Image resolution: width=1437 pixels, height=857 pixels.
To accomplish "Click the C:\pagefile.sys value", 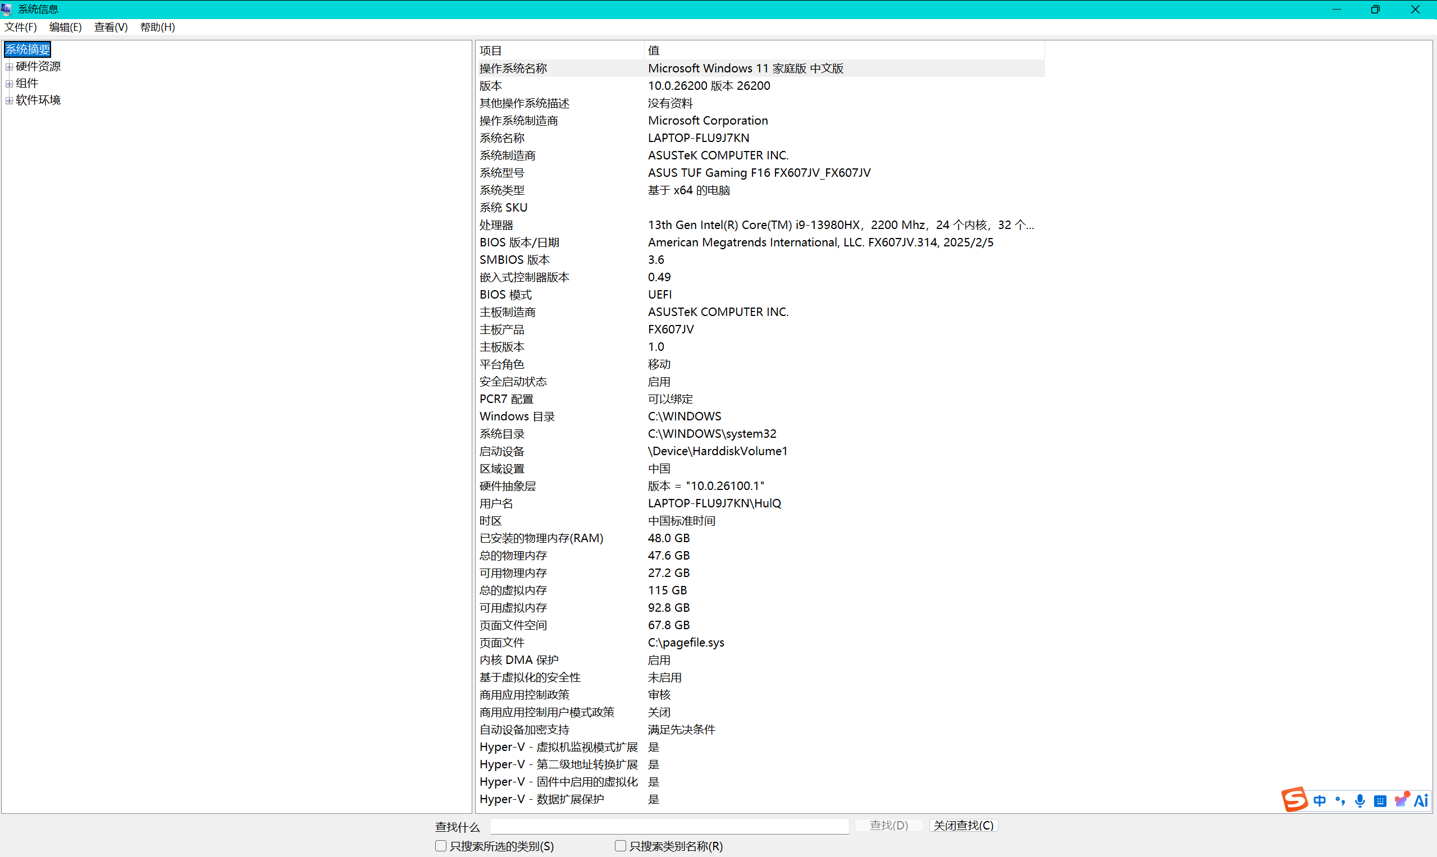I will (686, 642).
